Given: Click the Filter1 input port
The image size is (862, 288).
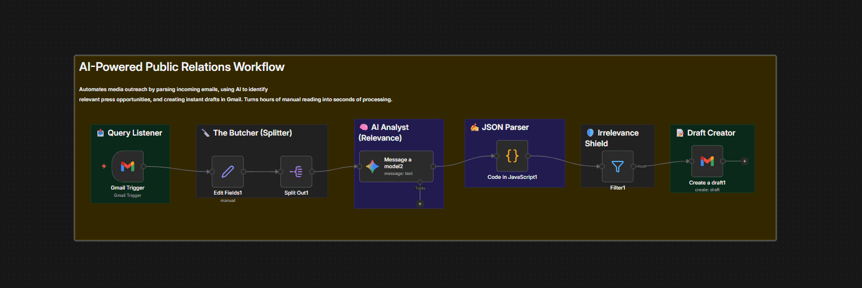Looking at the screenshot, I should (x=602, y=166).
